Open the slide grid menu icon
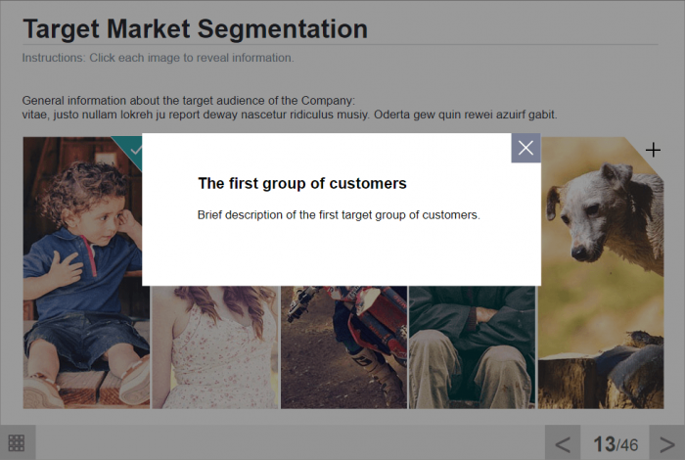Screen dimensions: 685x460 click(17, 443)
